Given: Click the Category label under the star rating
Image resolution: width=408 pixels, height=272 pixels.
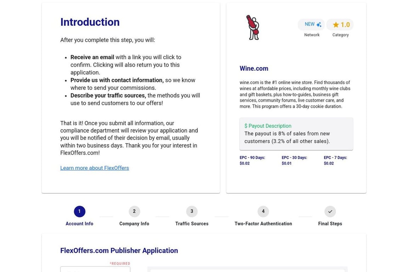Looking at the screenshot, I should coord(340,35).
